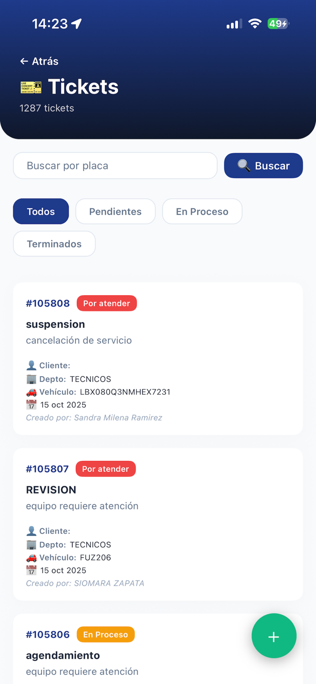316x684 pixels.
Task: Click the ticket number #105808 link
Action: (48, 303)
